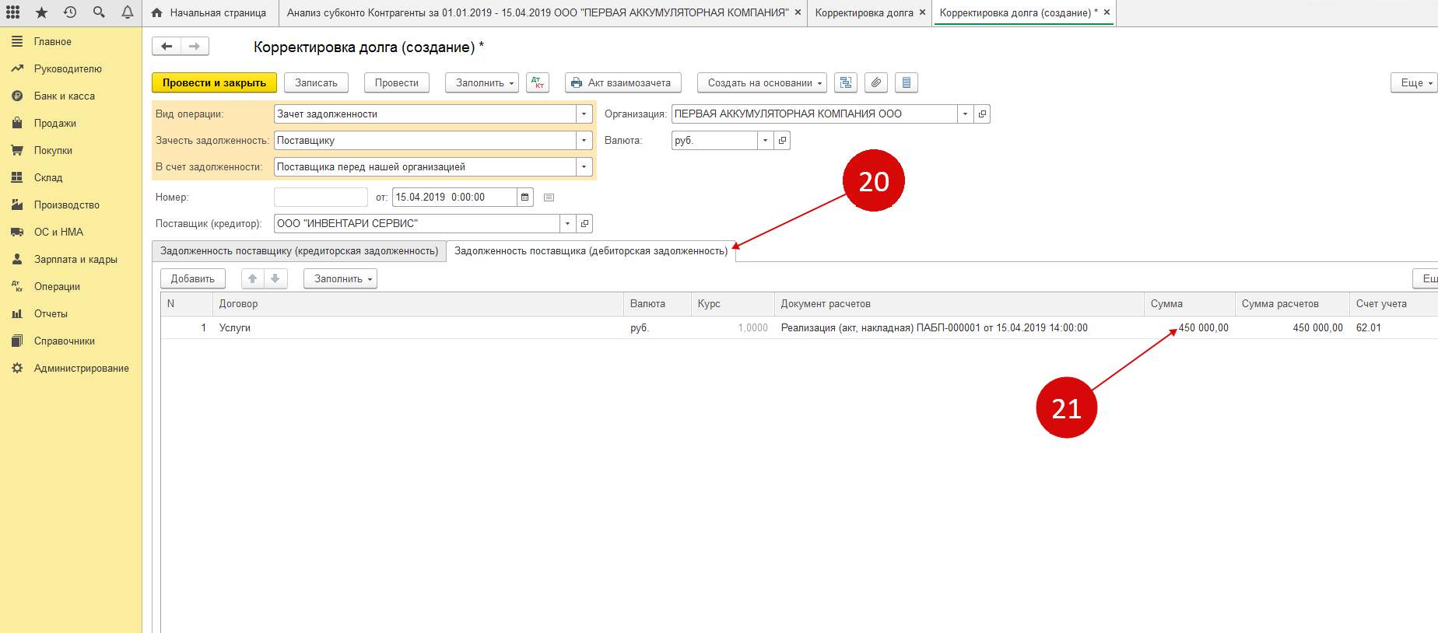Screen dimensions: 1438x633
Task: Open Покупки section
Action: [71, 151]
